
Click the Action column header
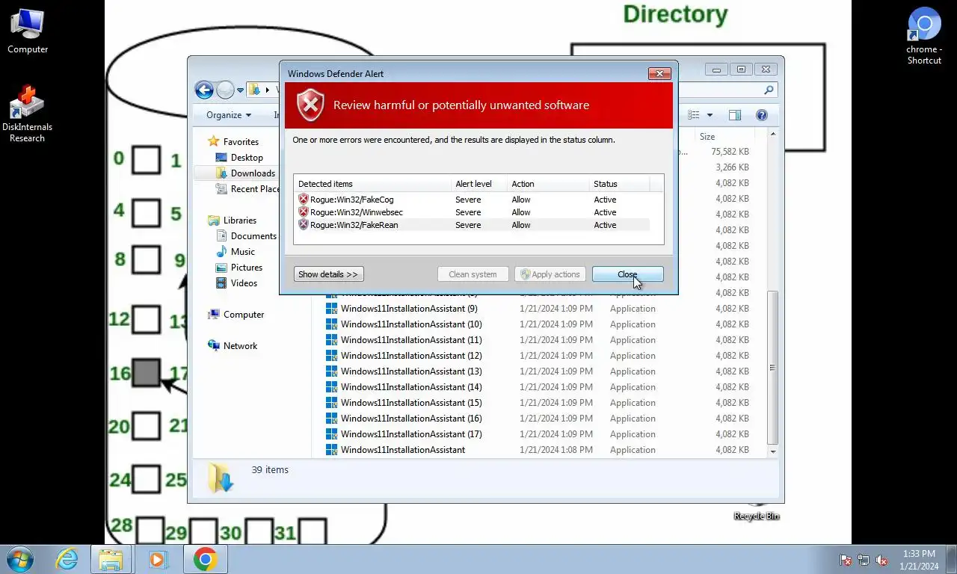click(548, 184)
